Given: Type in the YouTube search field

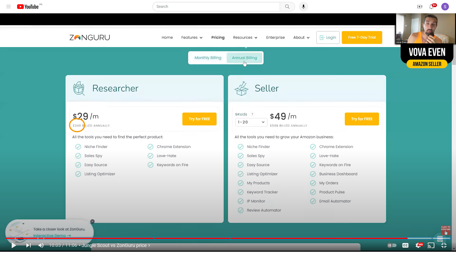Looking at the screenshot, I should [x=217, y=7].
